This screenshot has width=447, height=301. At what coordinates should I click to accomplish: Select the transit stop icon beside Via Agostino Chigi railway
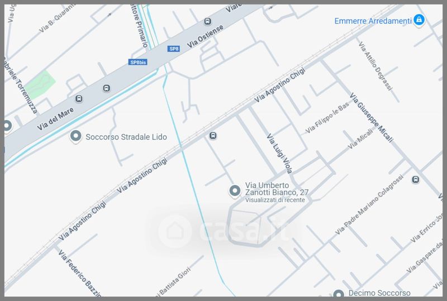[x=213, y=136]
